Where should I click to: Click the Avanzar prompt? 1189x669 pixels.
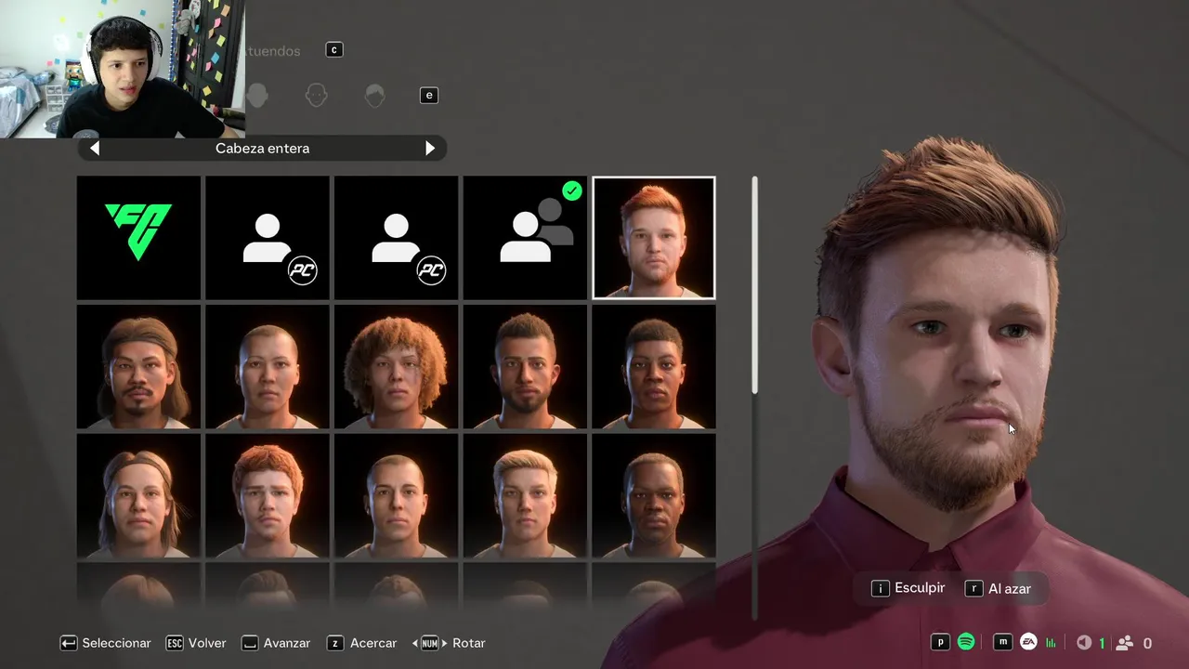[x=276, y=643]
